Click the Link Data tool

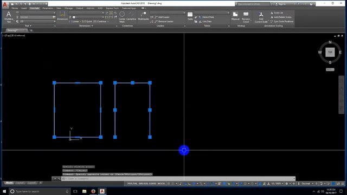tap(205, 22)
